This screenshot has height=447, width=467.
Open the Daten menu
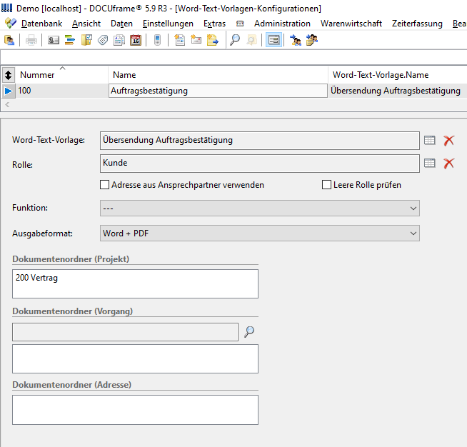point(121,24)
